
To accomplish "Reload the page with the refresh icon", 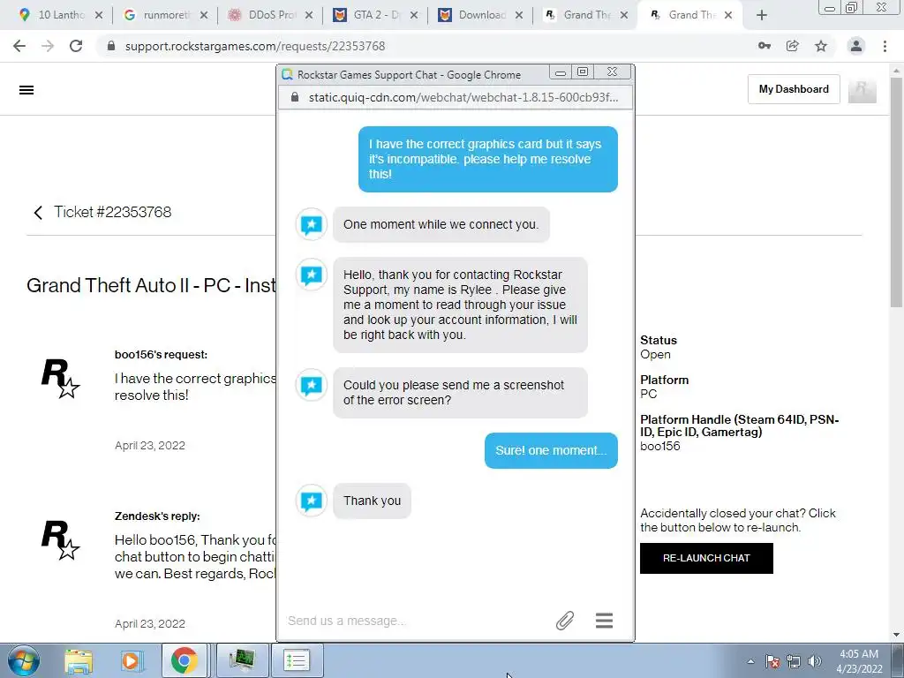I will [76, 46].
